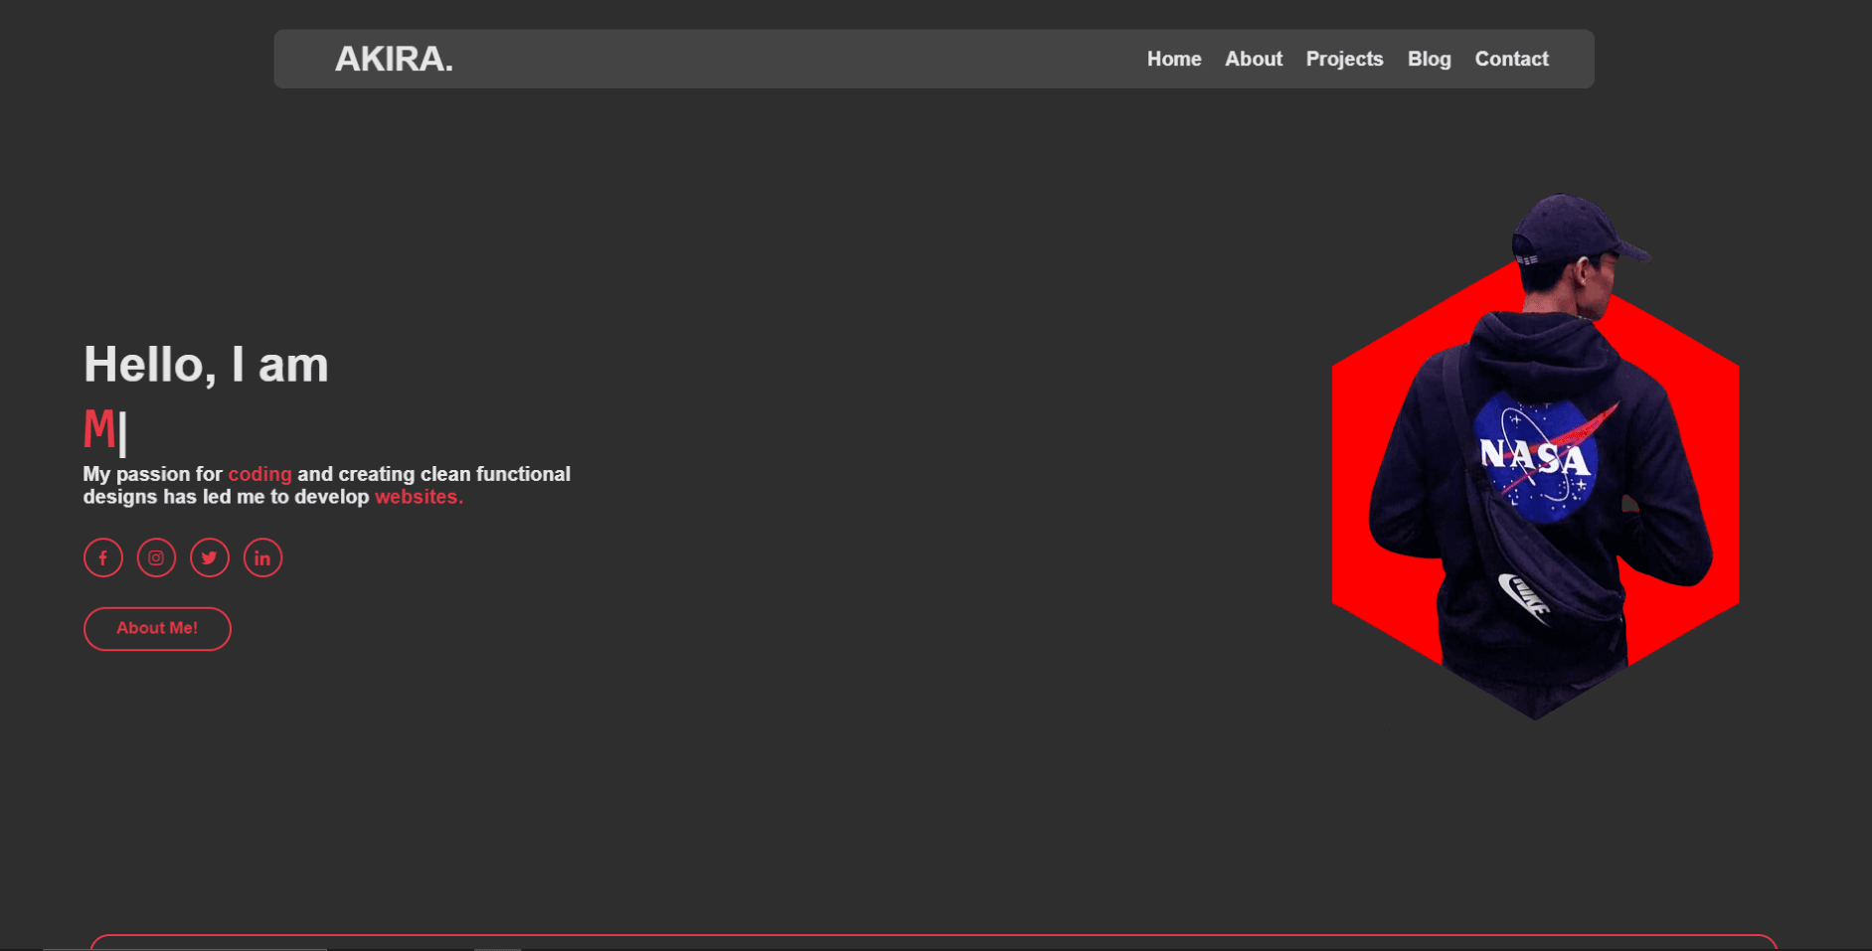Click the red word 'websites.'
This screenshot has height=951, width=1872.
coord(419,497)
